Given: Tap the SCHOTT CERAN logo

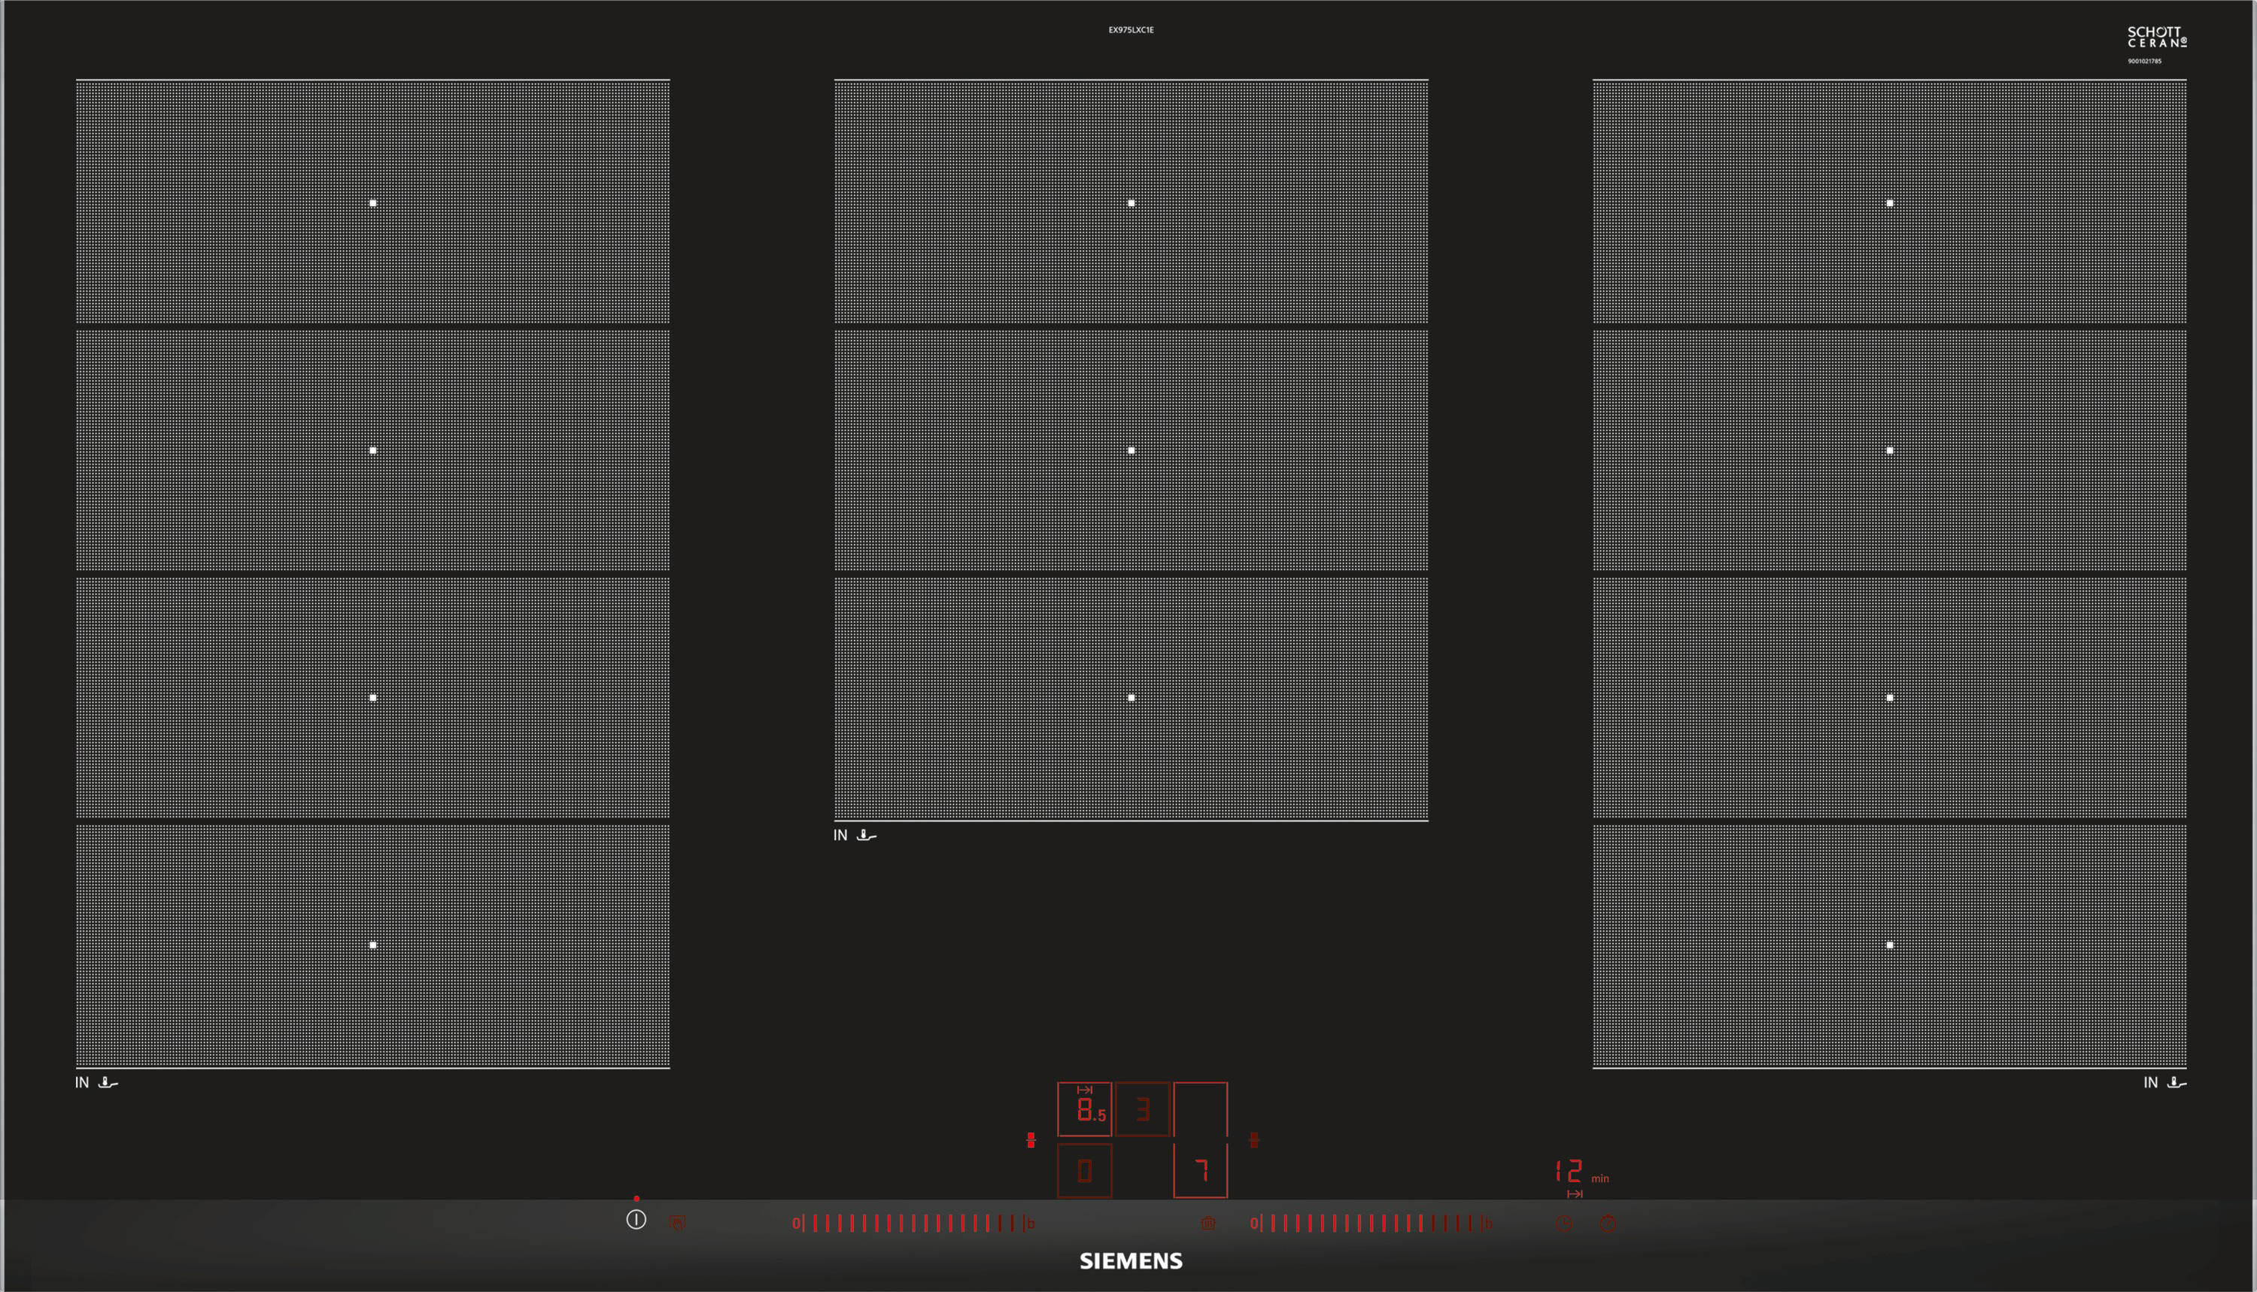Looking at the screenshot, I should (x=2157, y=38).
